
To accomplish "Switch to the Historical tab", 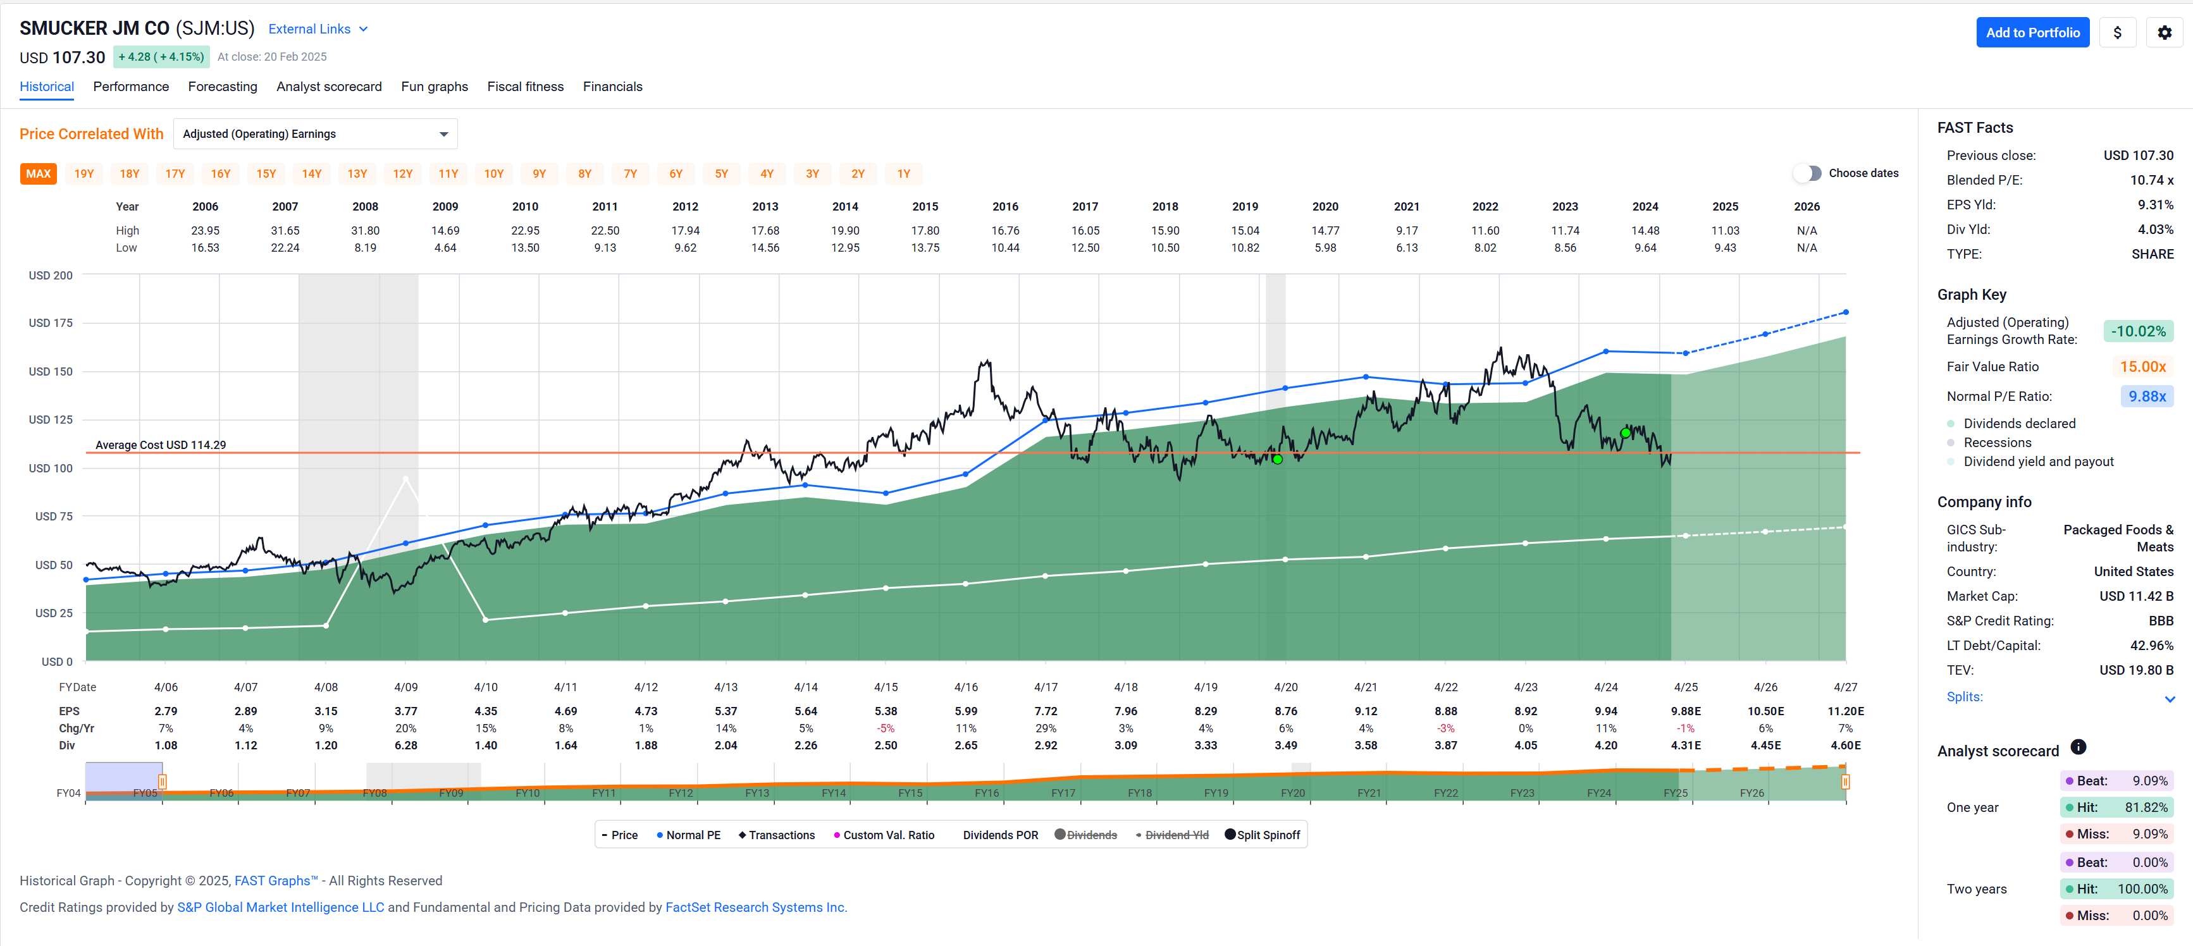I will tap(47, 87).
